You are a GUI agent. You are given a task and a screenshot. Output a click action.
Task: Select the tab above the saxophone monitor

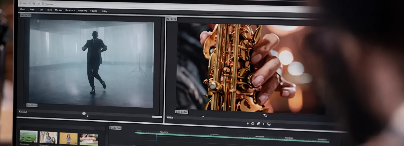(x=172, y=19)
